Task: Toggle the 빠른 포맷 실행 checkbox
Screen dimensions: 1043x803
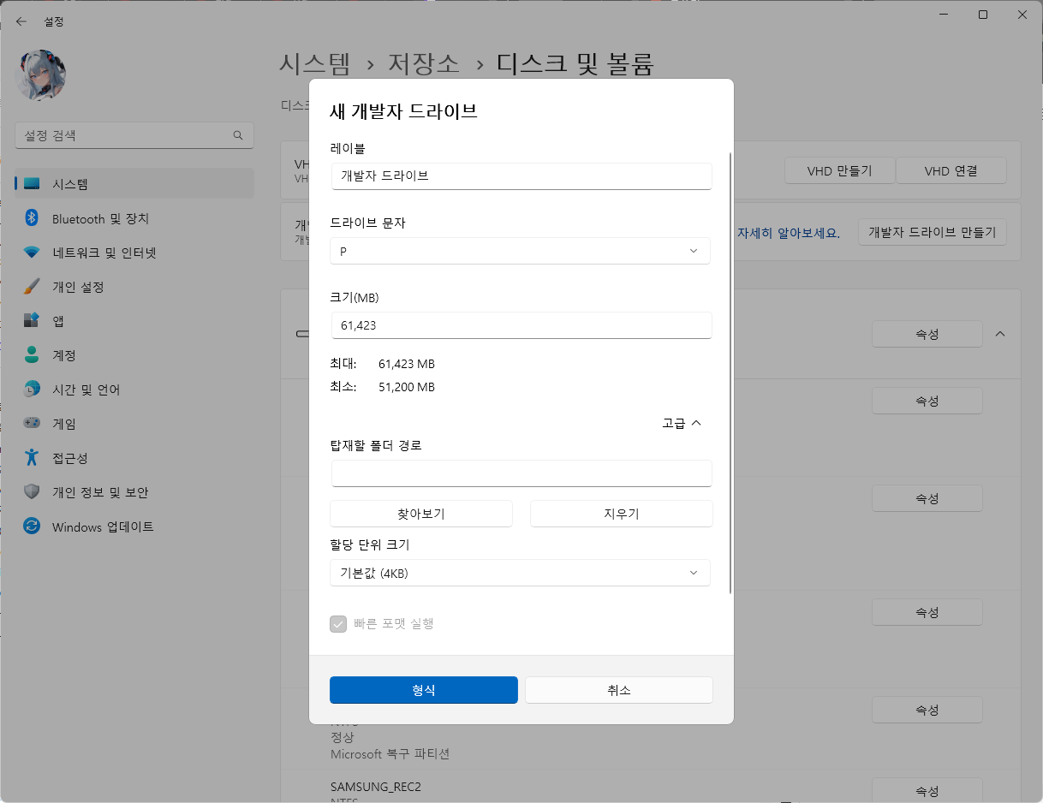Action: [x=338, y=623]
